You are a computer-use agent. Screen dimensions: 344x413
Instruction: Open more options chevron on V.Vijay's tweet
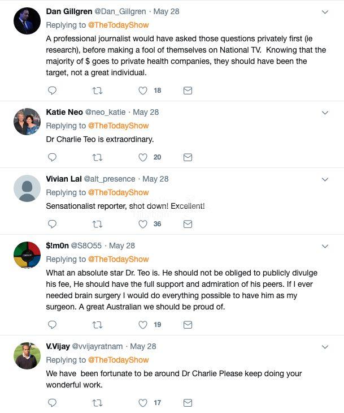point(325,347)
